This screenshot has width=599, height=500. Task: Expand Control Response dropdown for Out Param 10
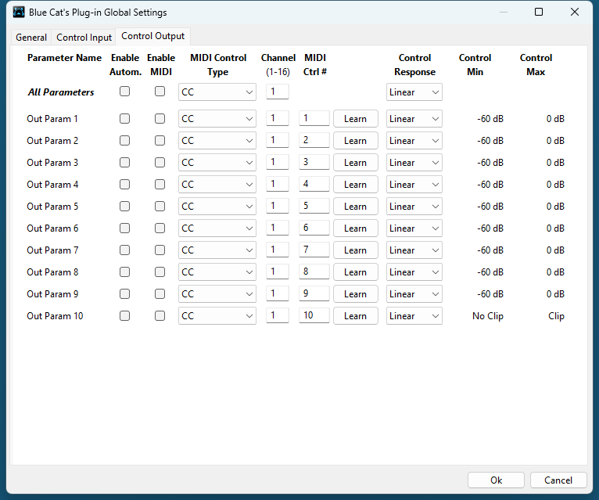pos(414,316)
